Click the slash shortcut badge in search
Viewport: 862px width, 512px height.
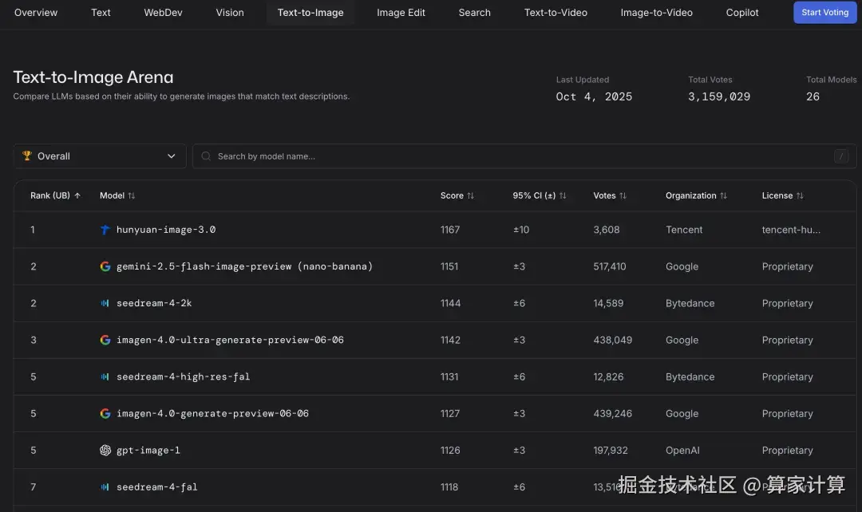pos(840,156)
